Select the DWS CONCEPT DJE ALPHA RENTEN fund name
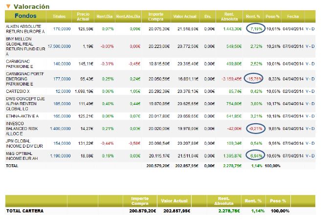Screen dimensions: 329x220 click(25, 104)
